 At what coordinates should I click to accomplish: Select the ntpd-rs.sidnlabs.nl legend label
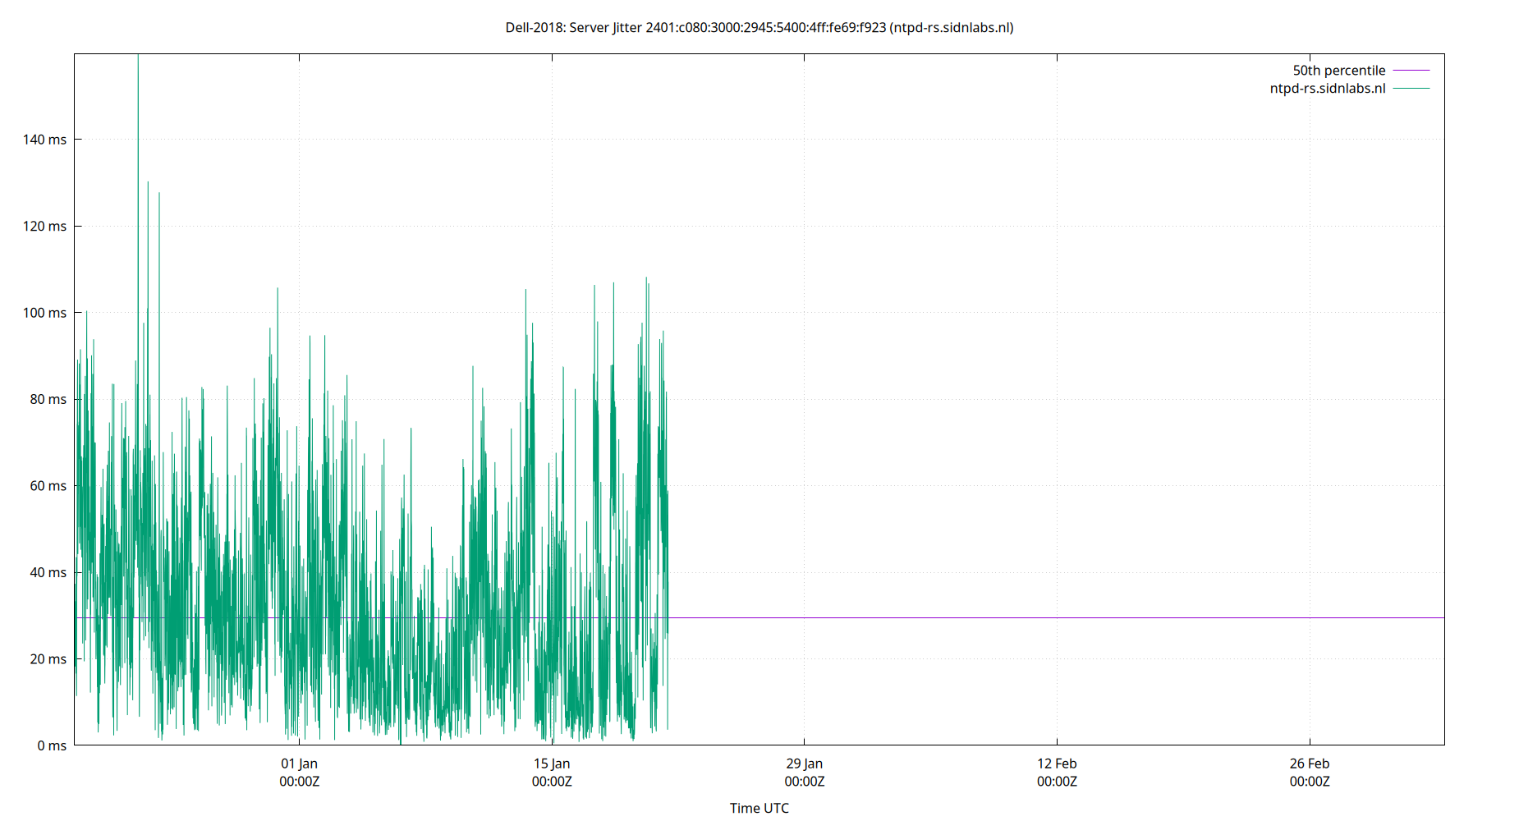tap(1328, 88)
